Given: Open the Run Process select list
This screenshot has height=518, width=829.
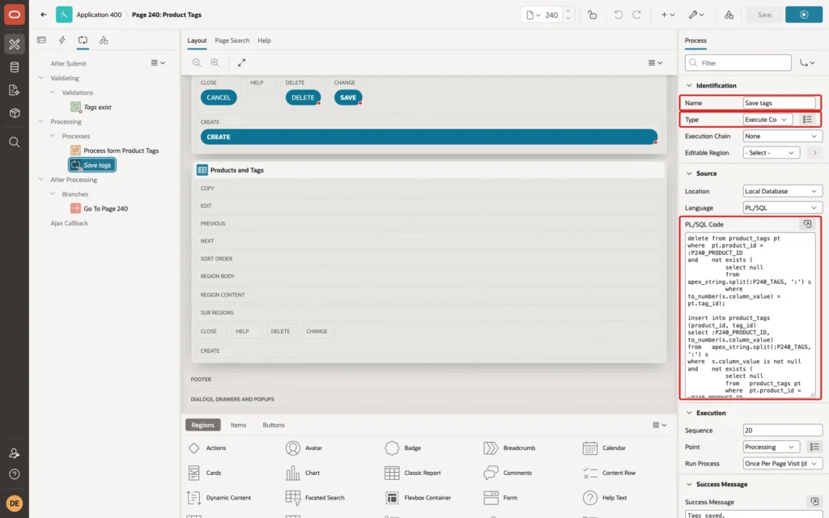Looking at the screenshot, I should coord(783,464).
